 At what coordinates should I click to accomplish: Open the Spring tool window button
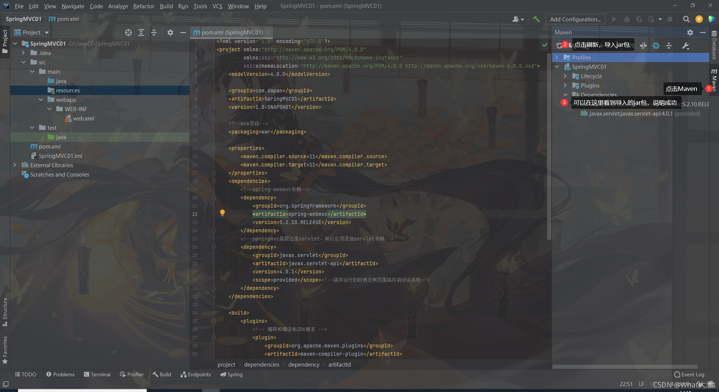231,374
